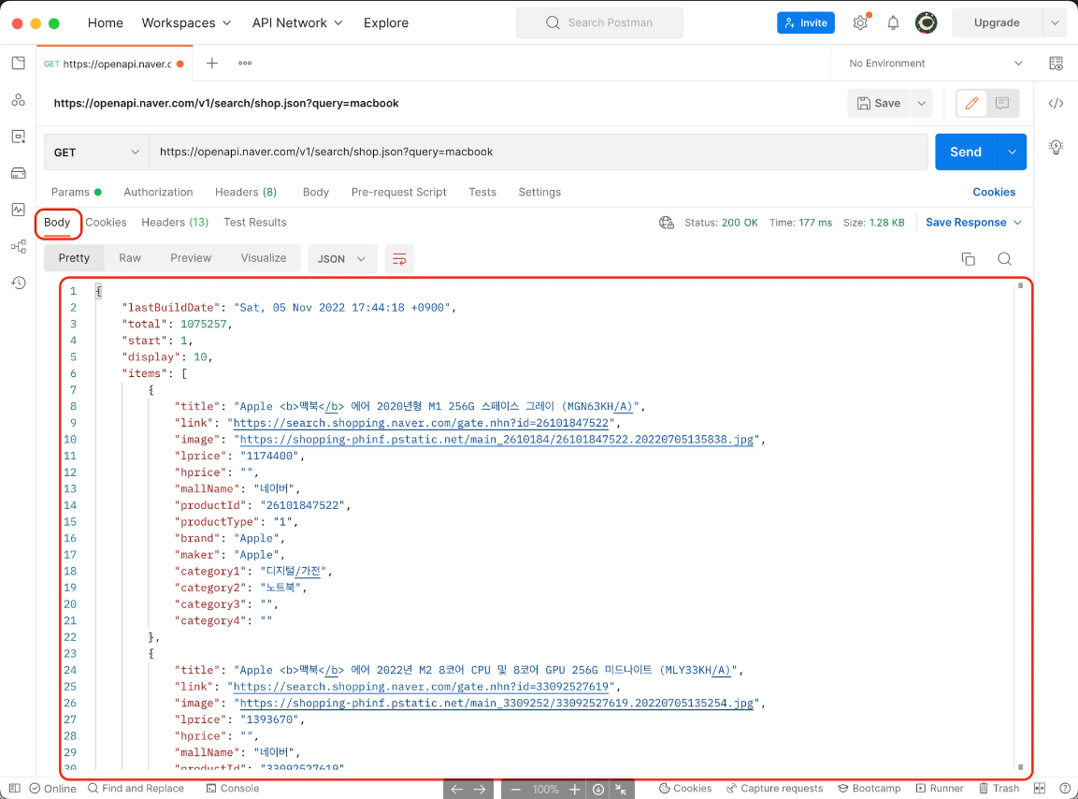Open Trash in the status bar
This screenshot has width=1078, height=799.
(x=999, y=788)
